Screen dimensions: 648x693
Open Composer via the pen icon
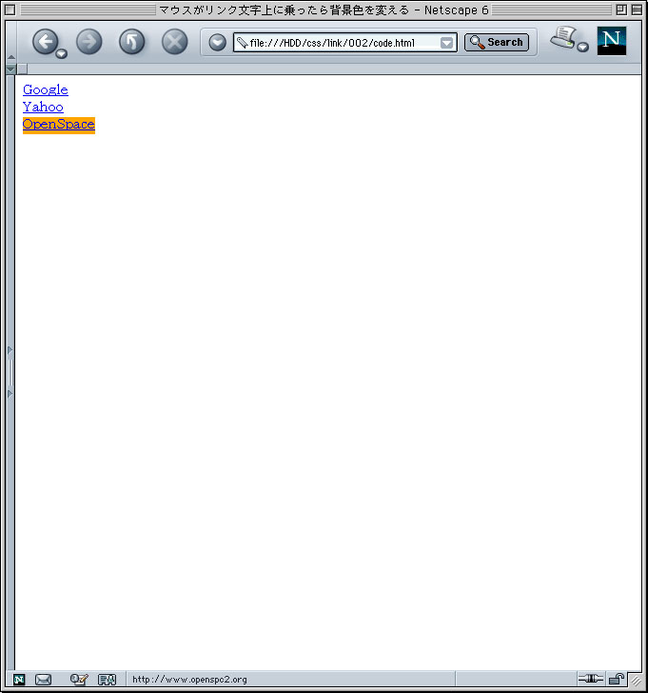click(79, 679)
